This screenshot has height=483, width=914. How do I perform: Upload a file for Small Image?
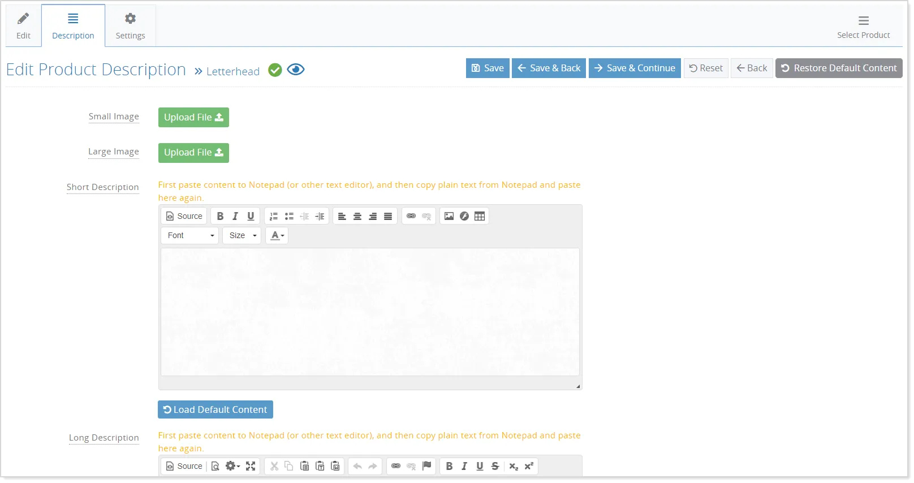coord(193,117)
